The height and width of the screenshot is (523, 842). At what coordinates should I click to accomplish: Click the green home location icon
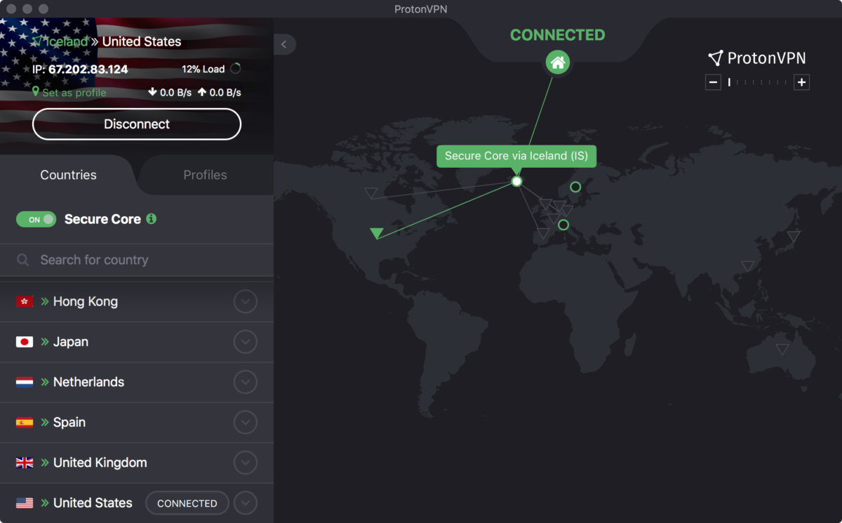coord(558,63)
